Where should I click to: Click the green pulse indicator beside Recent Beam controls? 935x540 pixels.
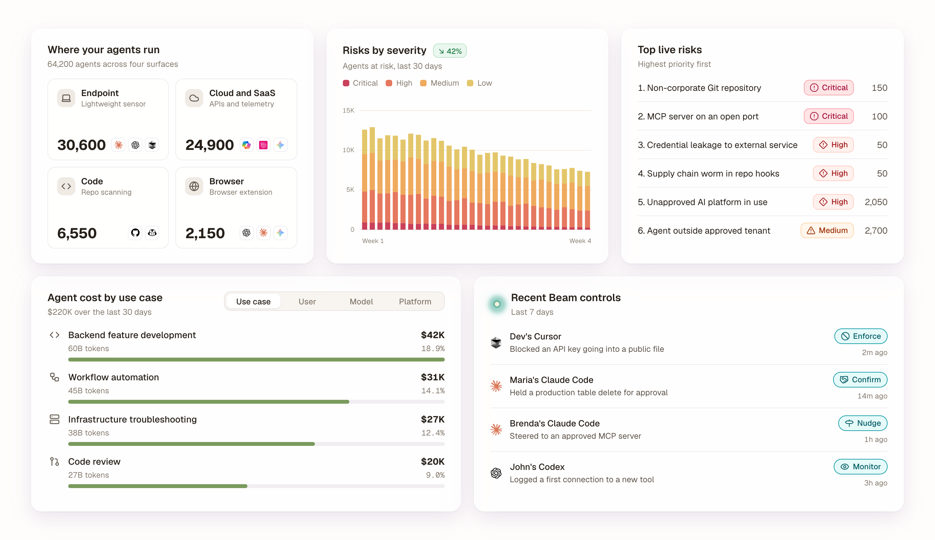[497, 304]
